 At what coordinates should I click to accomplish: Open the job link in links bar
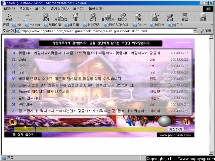pos(16,25)
